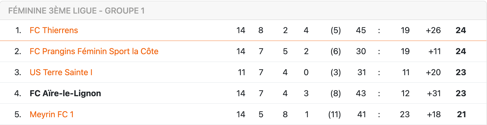Select the rank number 1. for FC Thierrens
This screenshot has width=487, height=125.
pyautogui.click(x=18, y=30)
